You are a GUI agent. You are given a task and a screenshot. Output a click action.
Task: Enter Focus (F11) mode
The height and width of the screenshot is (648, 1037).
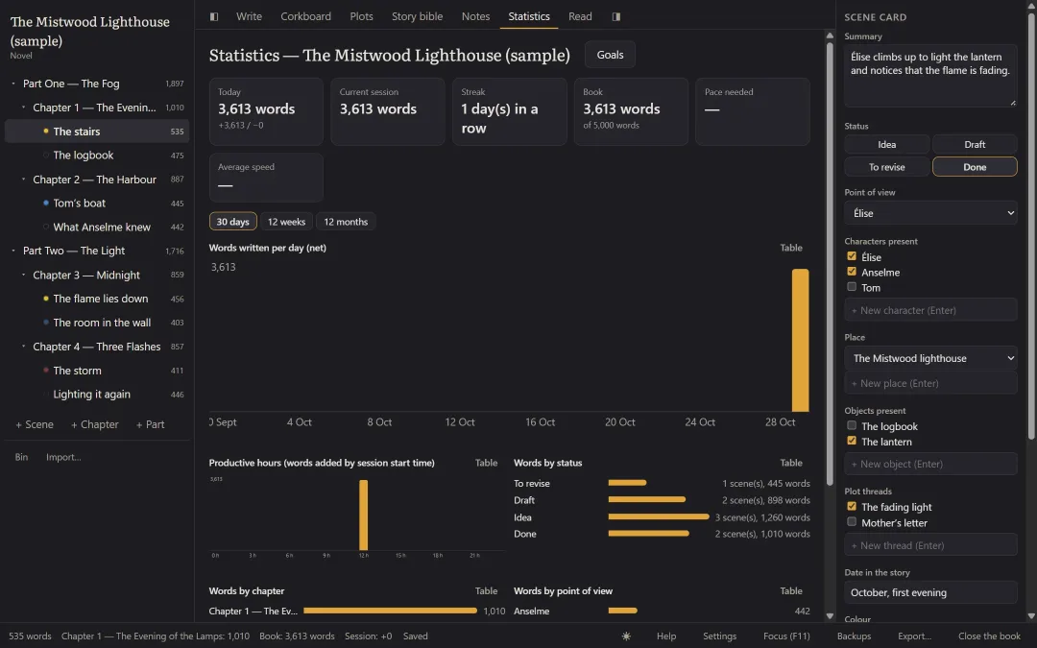coord(786,636)
